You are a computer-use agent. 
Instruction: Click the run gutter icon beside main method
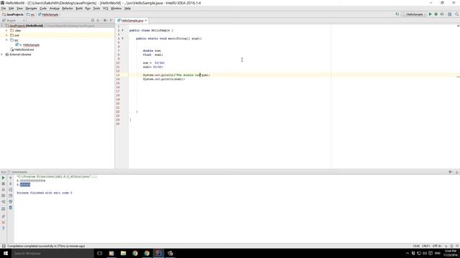[x=123, y=38]
